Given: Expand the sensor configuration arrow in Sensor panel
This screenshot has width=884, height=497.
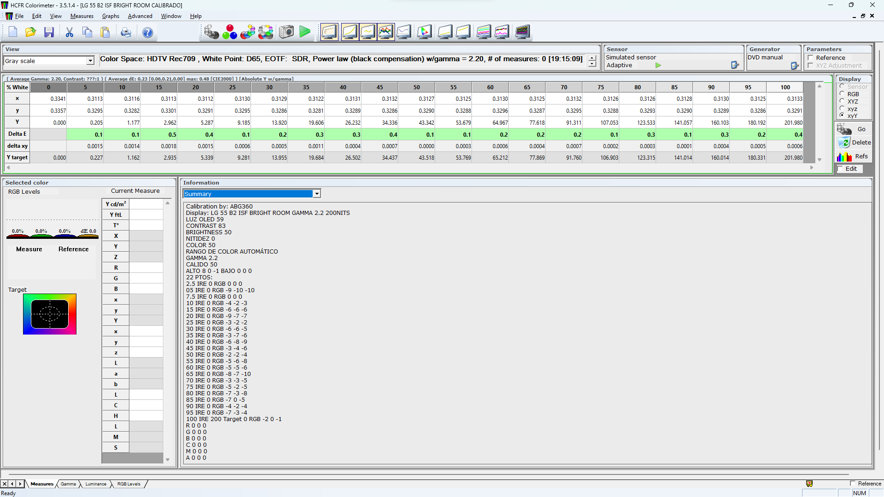Looking at the screenshot, I should coord(657,65).
